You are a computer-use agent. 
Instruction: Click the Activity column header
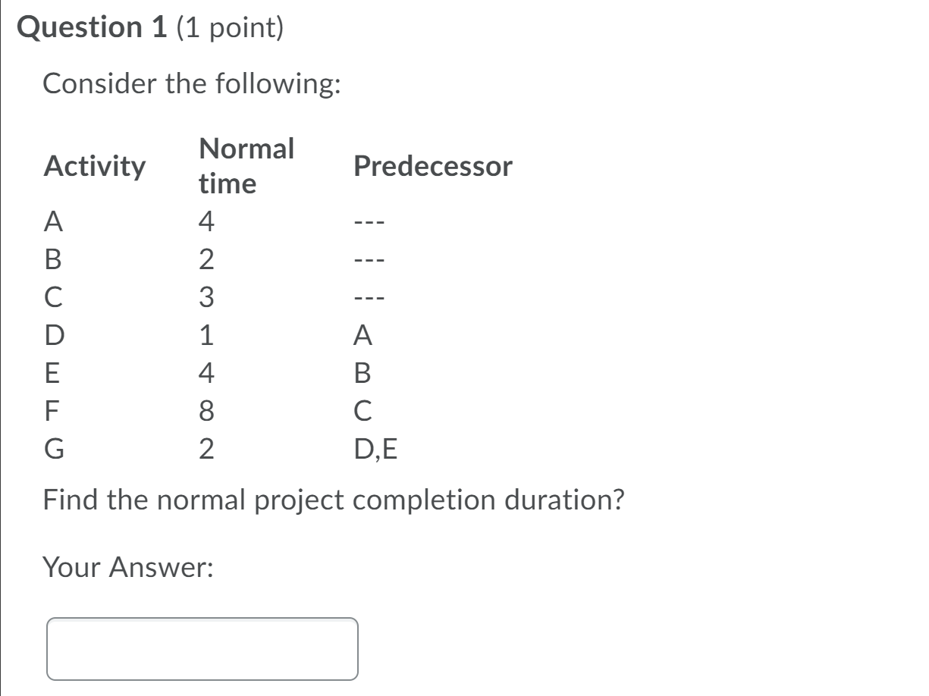[x=93, y=165]
